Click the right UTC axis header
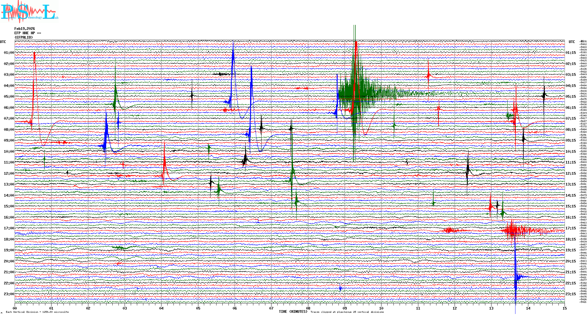 pyautogui.click(x=572, y=42)
